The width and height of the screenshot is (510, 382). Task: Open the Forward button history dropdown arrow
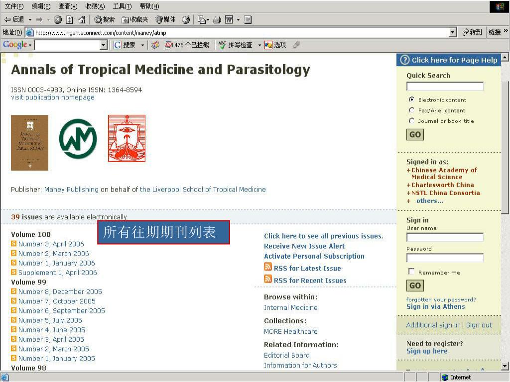[x=48, y=20]
